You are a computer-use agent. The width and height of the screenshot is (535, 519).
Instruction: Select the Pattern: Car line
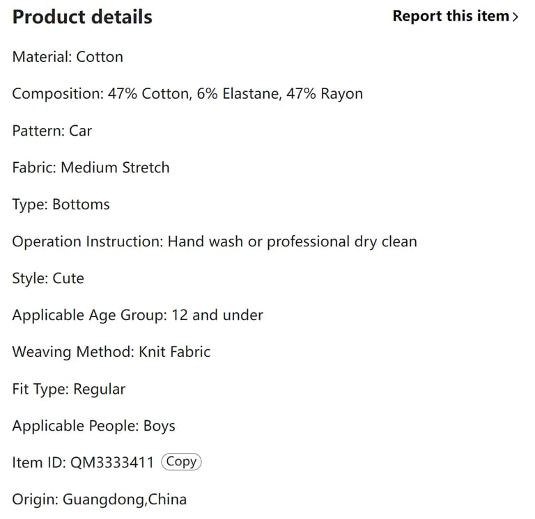click(52, 131)
